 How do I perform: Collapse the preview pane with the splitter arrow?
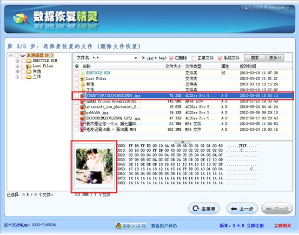(183, 142)
